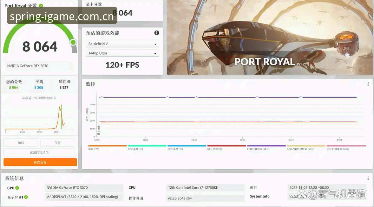
Task: Click the info icon beside 预估的游戏效能
Action: [157, 33]
